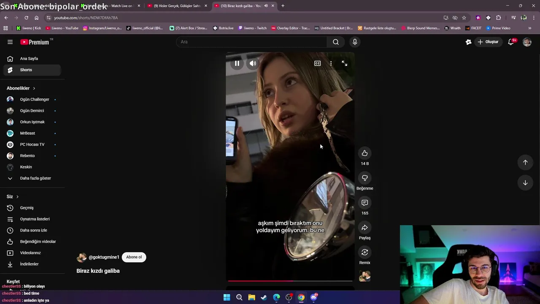Open YouTube notifications bell
Image resolution: width=540 pixels, height=304 pixels.
(511, 42)
